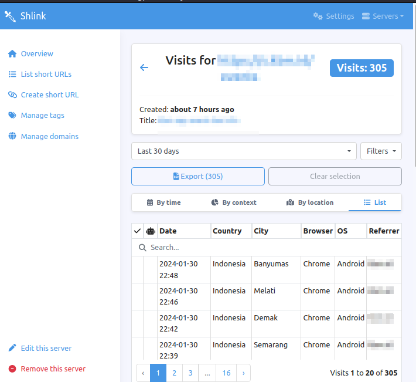Image resolution: width=416 pixels, height=382 pixels.
Task: Switch to the By location tab
Action: click(310, 202)
